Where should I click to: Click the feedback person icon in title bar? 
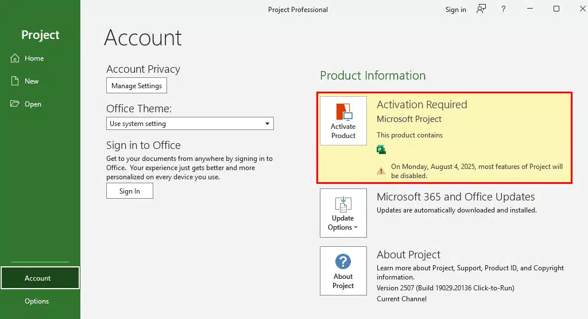pyautogui.click(x=481, y=9)
